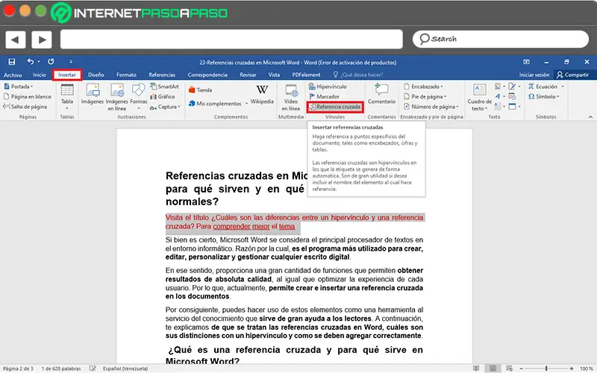Click the '1 de 628 palabras' word count

pyautogui.click(x=61, y=369)
